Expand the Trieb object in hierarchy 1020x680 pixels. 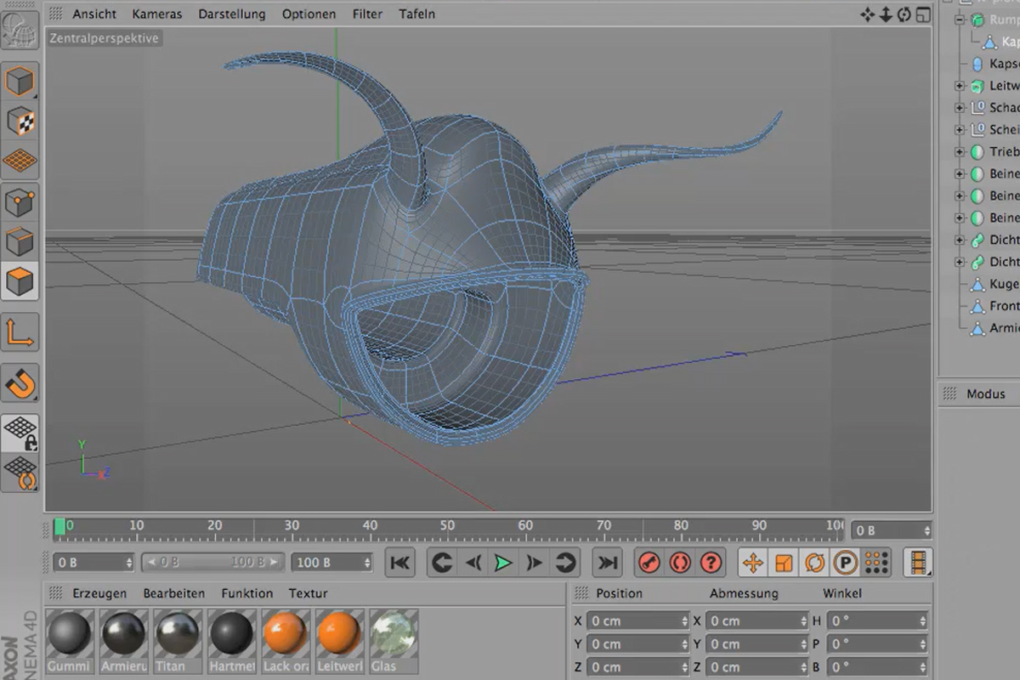point(960,152)
